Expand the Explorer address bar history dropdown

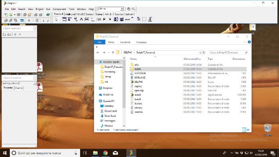coord(200,53)
